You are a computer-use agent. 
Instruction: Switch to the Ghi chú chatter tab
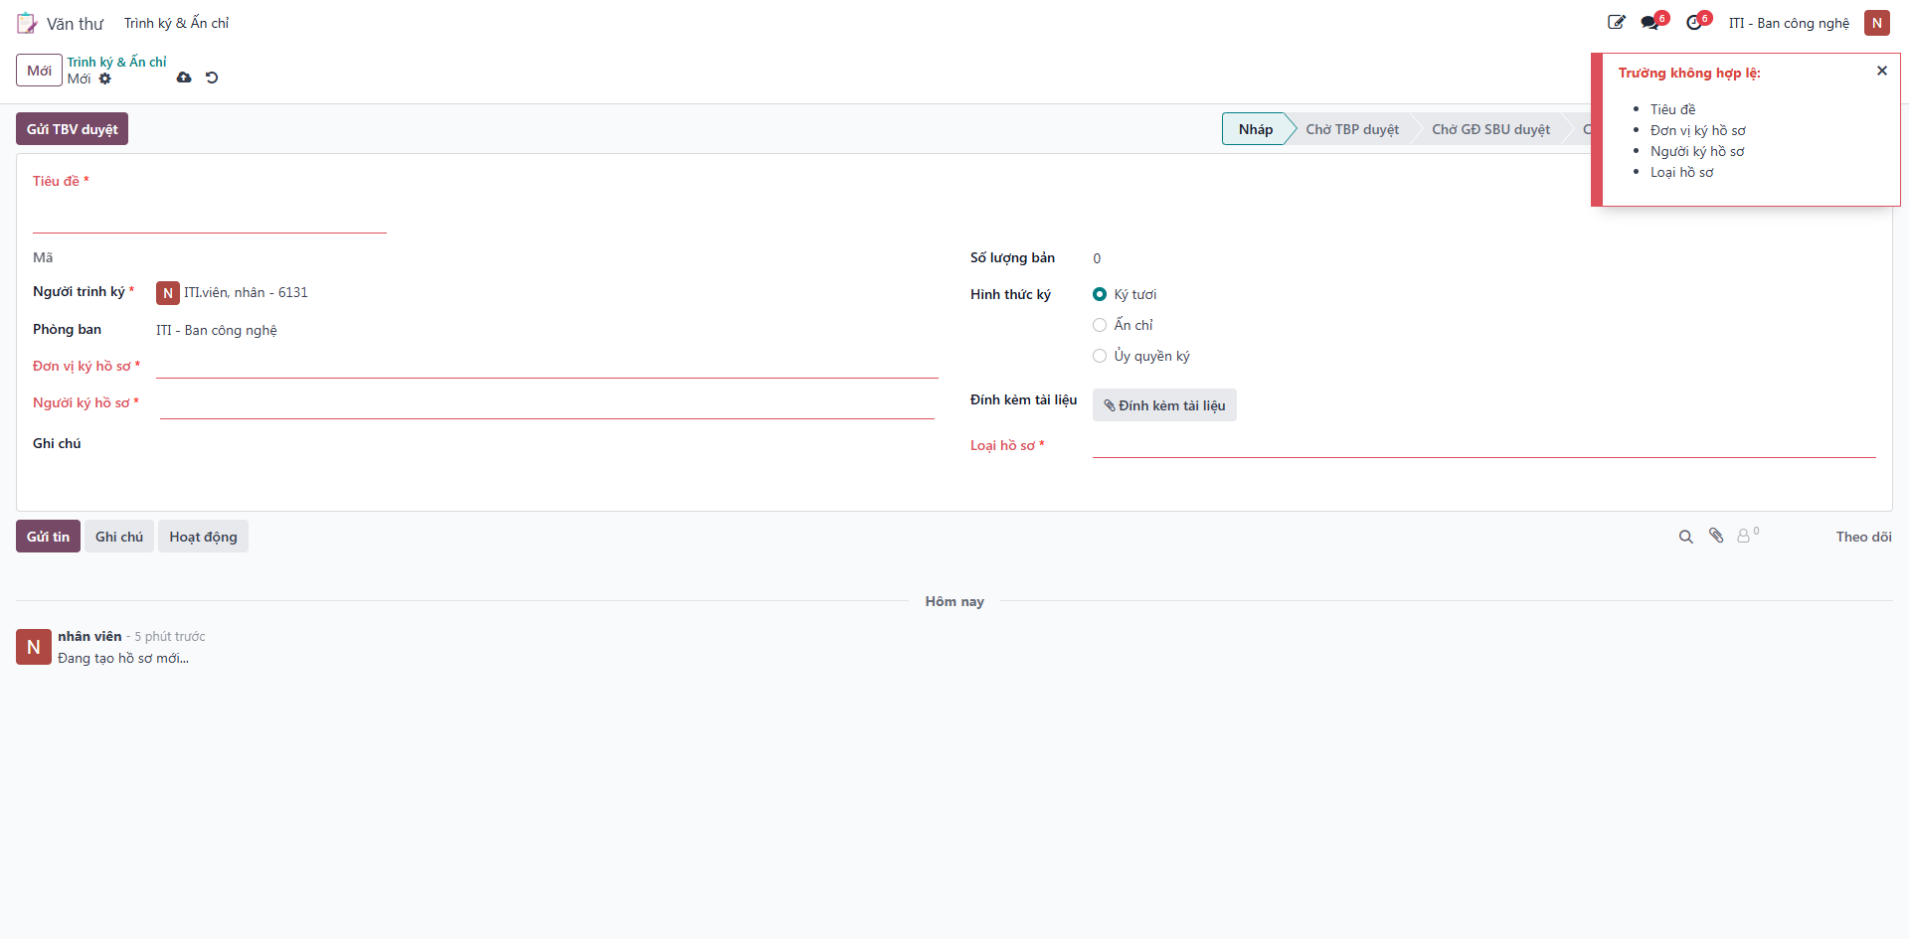[x=119, y=537]
